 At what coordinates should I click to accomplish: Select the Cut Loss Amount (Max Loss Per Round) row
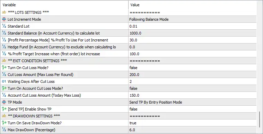129,75
